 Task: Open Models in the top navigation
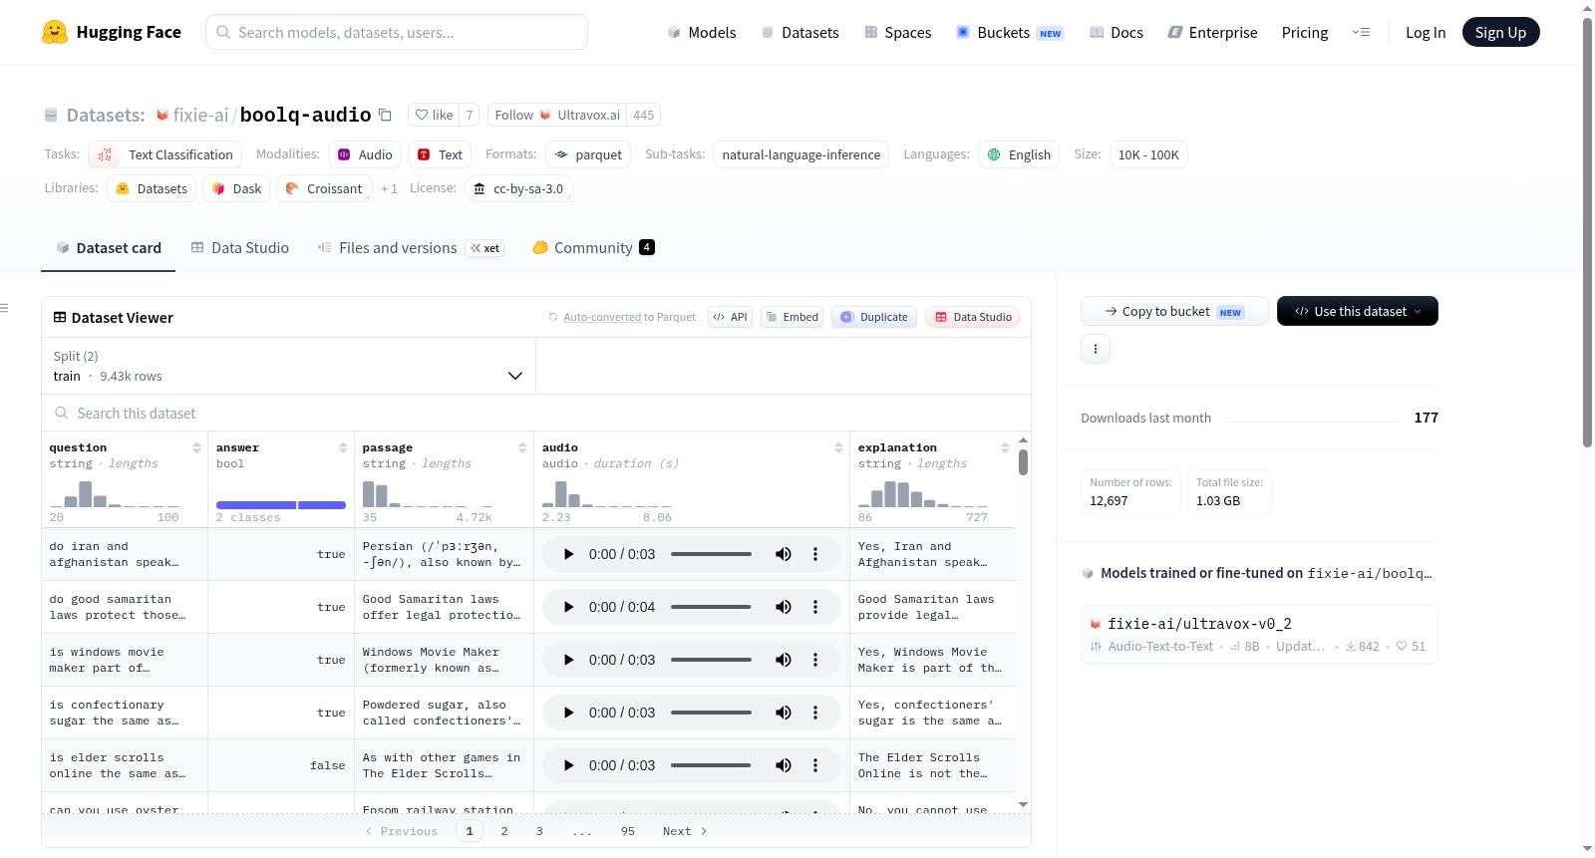click(702, 32)
